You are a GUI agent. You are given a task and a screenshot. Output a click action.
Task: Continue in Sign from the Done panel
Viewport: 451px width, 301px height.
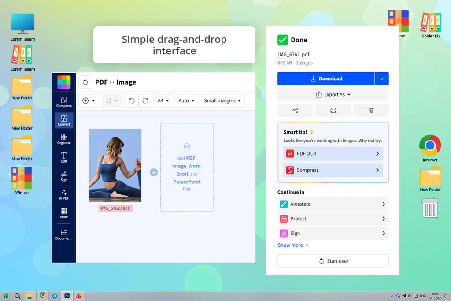(x=333, y=234)
